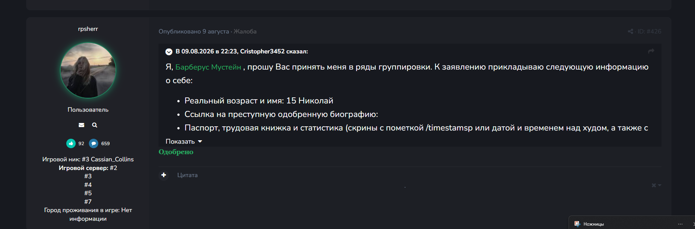Click the magnifier search icon under the avatar

tap(94, 125)
